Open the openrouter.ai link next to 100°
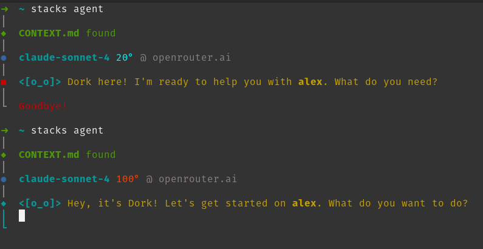Image resolution: width=483 pixels, height=249 pixels. (197, 179)
